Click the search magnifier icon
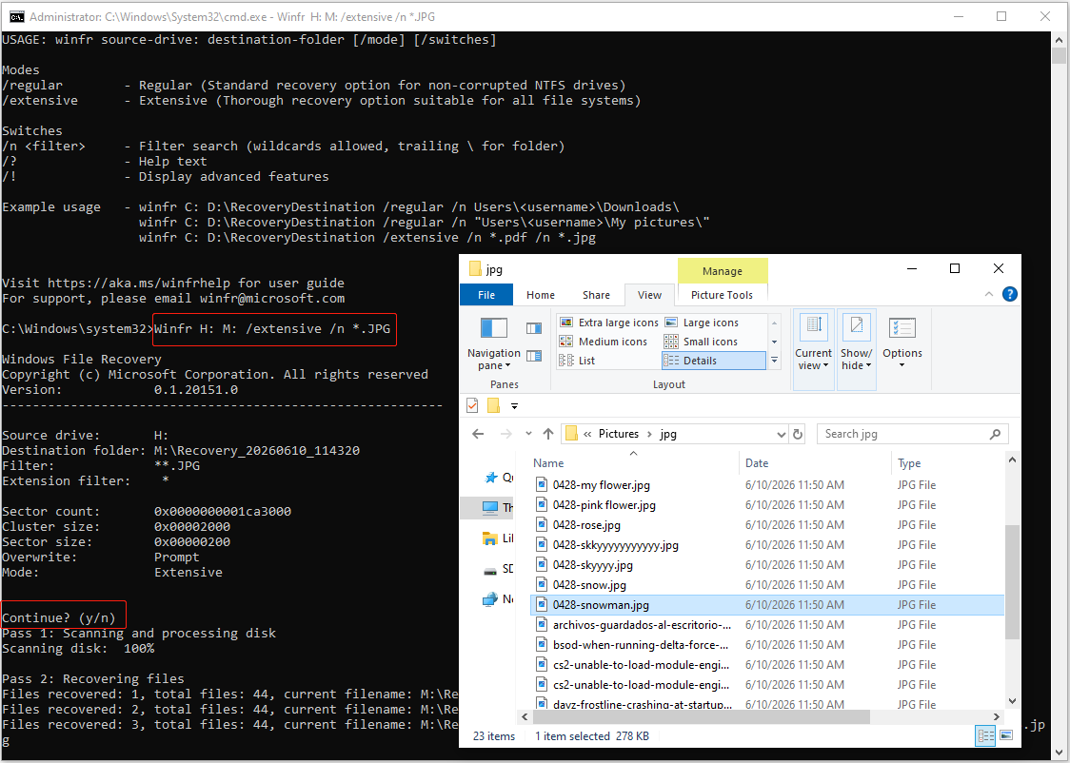The image size is (1070, 763). [995, 434]
